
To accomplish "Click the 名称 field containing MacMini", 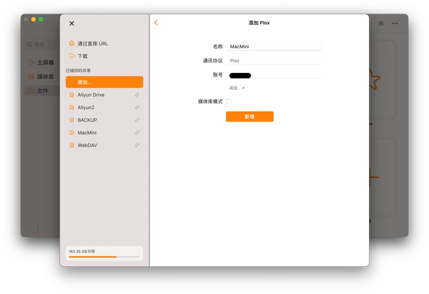I will point(274,46).
